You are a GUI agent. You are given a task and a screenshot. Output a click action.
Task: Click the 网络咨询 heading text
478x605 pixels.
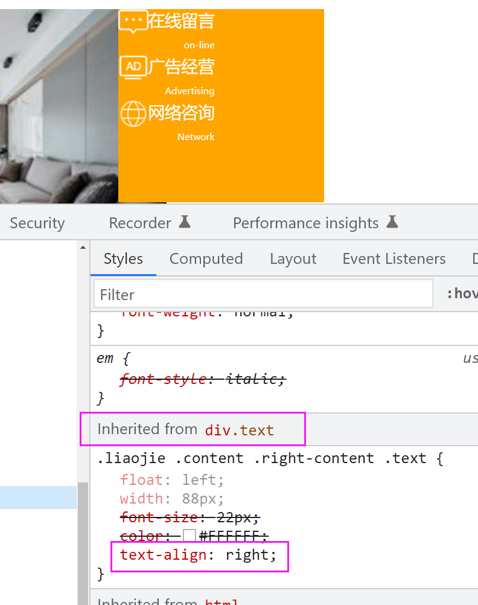pyautogui.click(x=181, y=113)
